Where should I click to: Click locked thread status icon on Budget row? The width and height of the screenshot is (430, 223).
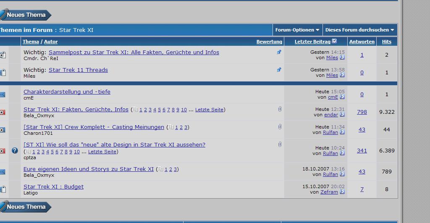3,189
